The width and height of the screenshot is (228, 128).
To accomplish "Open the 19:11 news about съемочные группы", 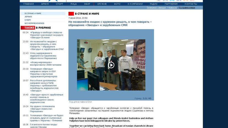I will point(47,118).
